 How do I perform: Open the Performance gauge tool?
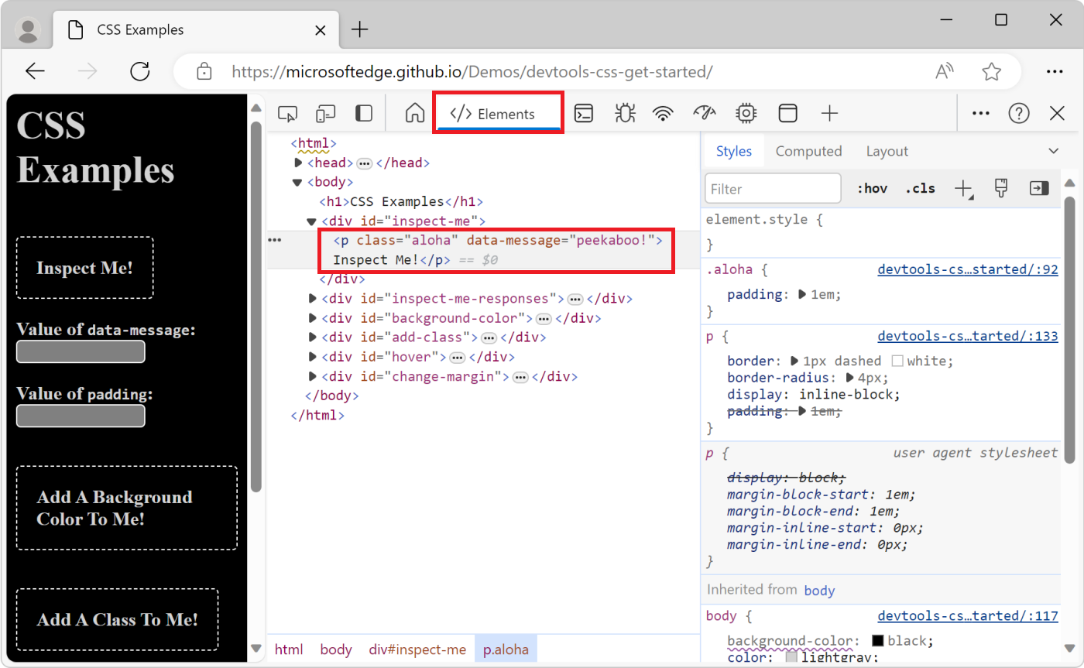click(x=704, y=113)
